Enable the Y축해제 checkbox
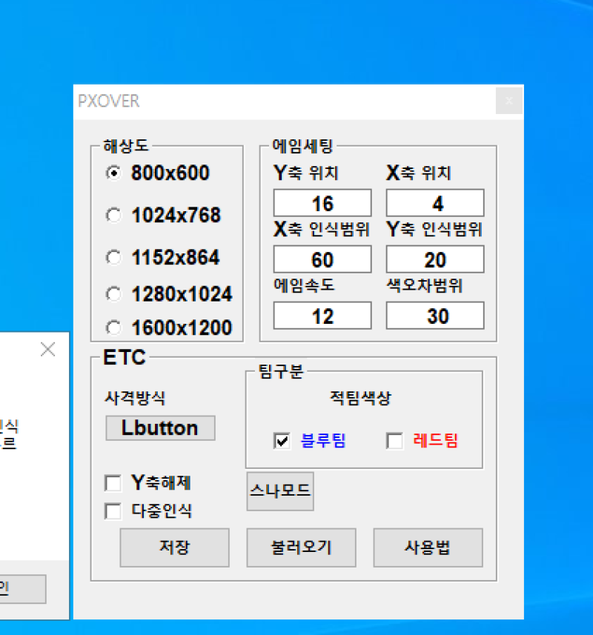593x635 pixels. pyautogui.click(x=113, y=484)
